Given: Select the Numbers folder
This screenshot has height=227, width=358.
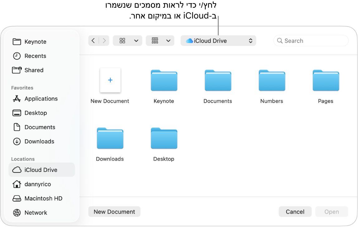Looking at the screenshot, I should pos(272,80).
